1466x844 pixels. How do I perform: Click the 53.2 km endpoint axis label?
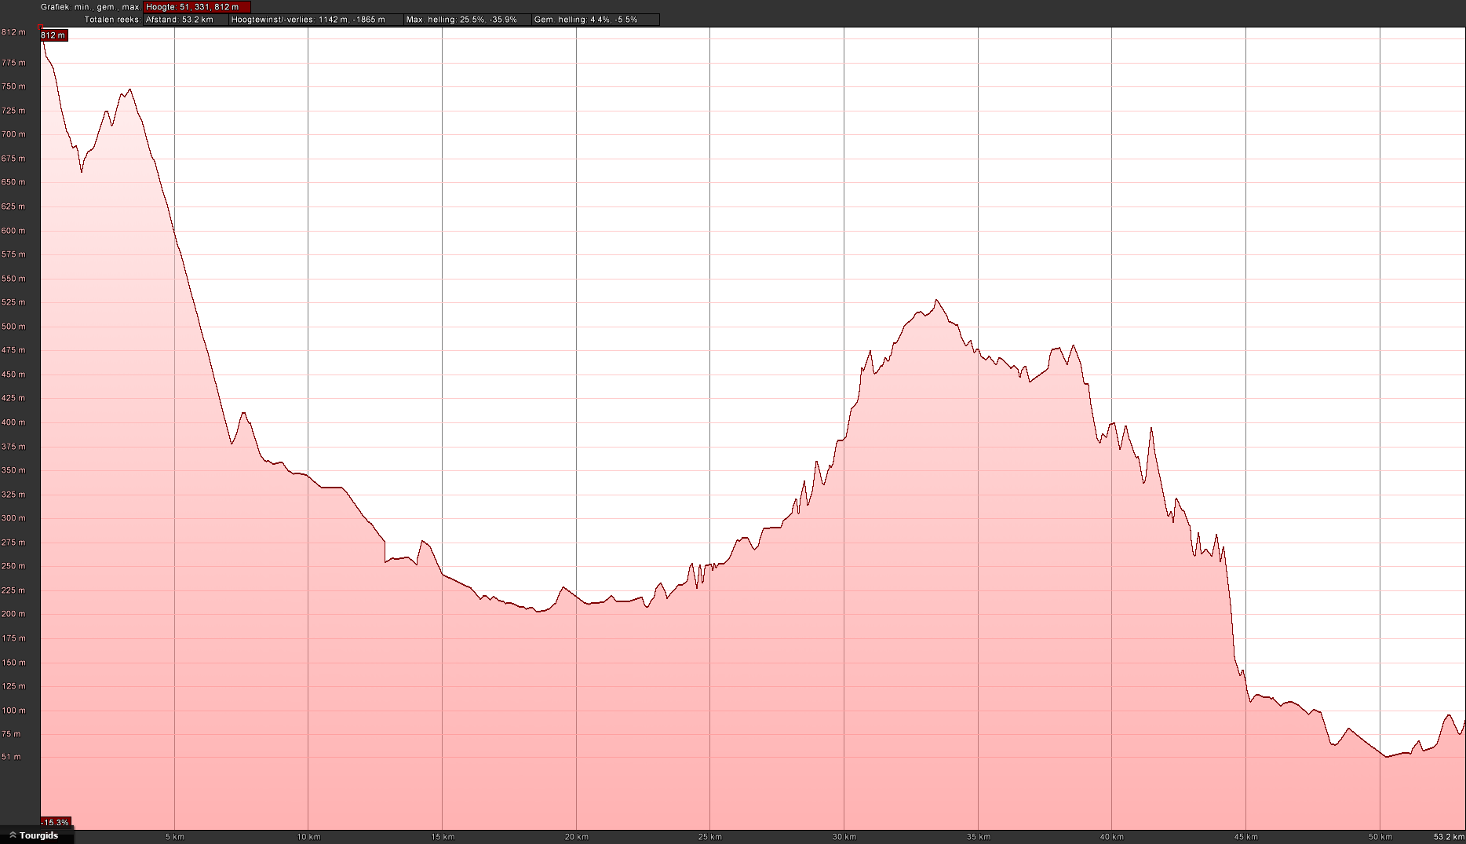point(1449,837)
